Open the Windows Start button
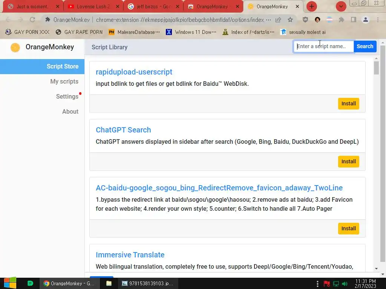 [x=10, y=283]
